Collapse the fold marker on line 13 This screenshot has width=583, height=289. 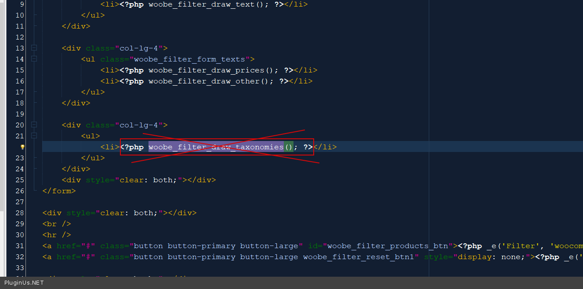coord(34,48)
